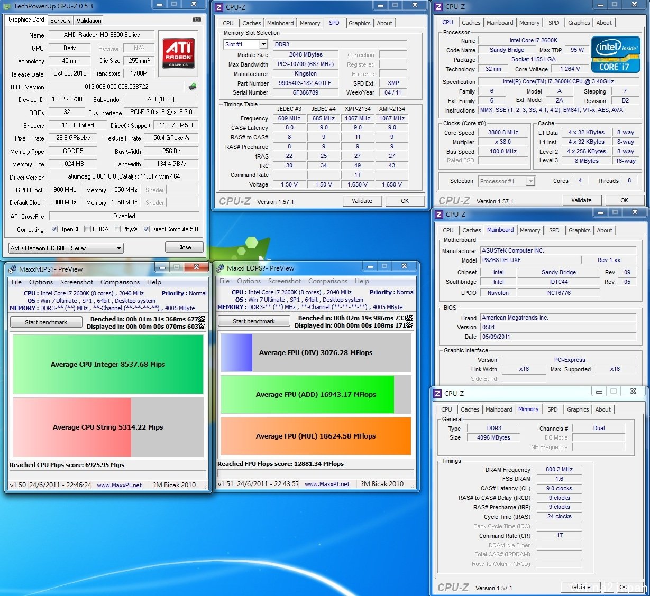Click the Reached FPU Flops score text
The image size is (650, 596).
coord(280,464)
